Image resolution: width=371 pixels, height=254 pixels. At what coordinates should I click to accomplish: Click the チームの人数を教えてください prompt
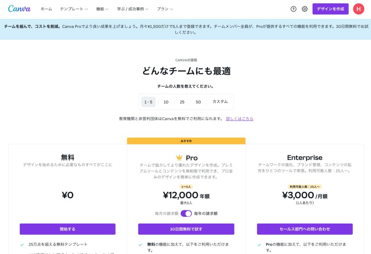185,86
